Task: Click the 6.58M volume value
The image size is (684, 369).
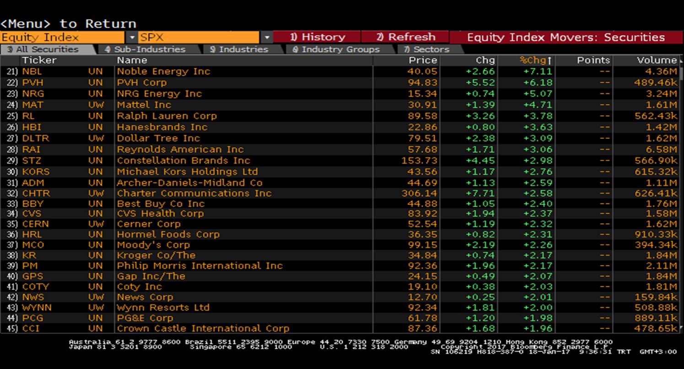Action: (x=661, y=150)
